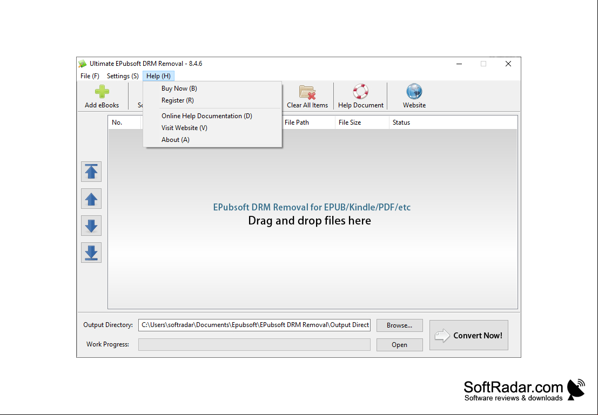The image size is (598, 415).
Task: Open the Settings (S) menu
Action: point(123,76)
